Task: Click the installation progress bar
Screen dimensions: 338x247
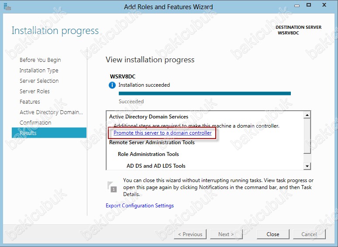Action: 204,93
